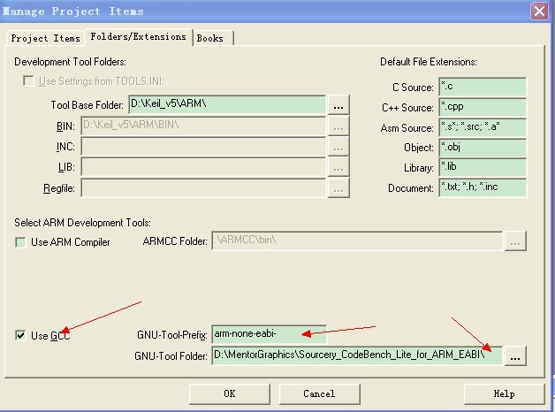Viewport: 555px width, 412px height.
Task: Browse for Tool Base Folder
Action: pyautogui.click(x=338, y=105)
